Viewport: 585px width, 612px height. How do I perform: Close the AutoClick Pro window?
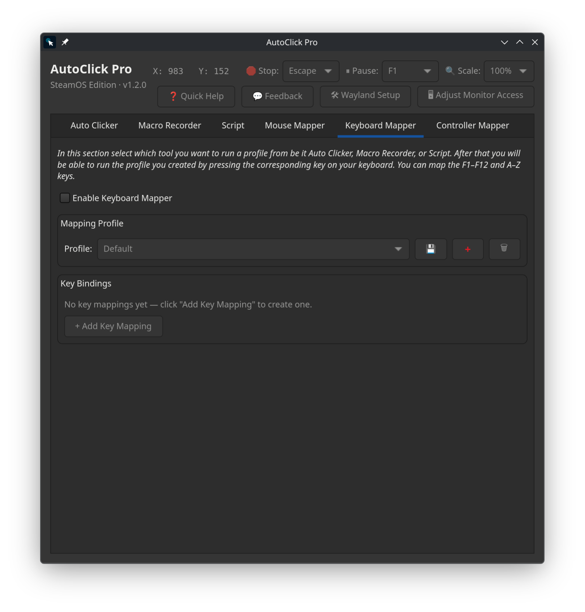pyautogui.click(x=535, y=42)
